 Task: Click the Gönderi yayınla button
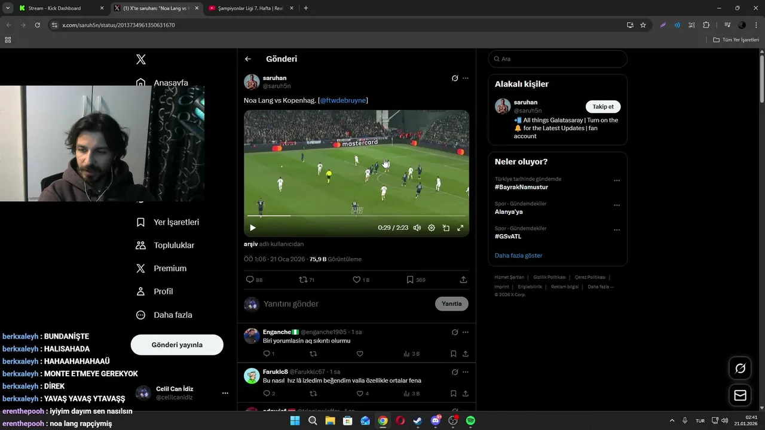coord(177,345)
